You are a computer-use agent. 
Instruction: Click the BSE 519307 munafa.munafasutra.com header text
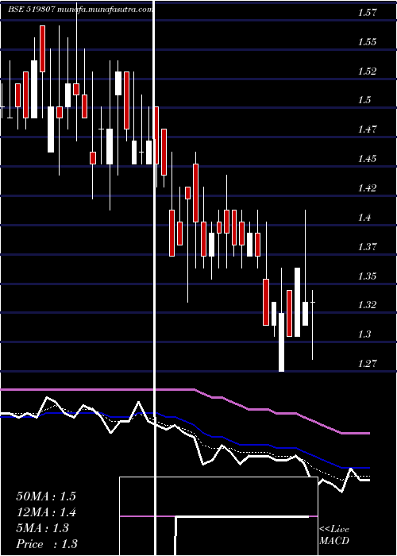point(80,10)
